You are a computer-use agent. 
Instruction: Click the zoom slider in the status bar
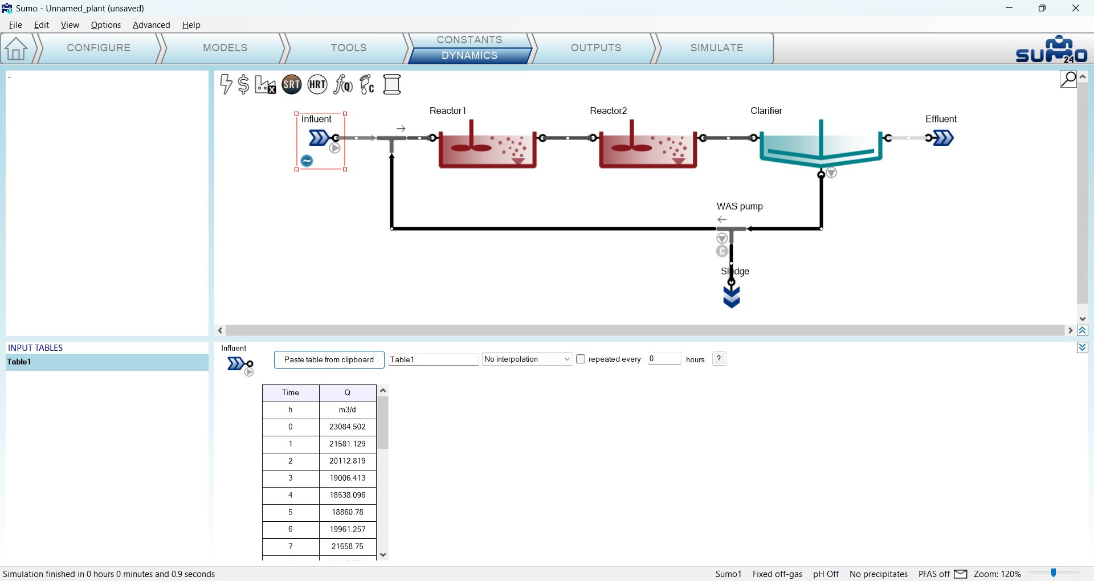pos(1053,574)
